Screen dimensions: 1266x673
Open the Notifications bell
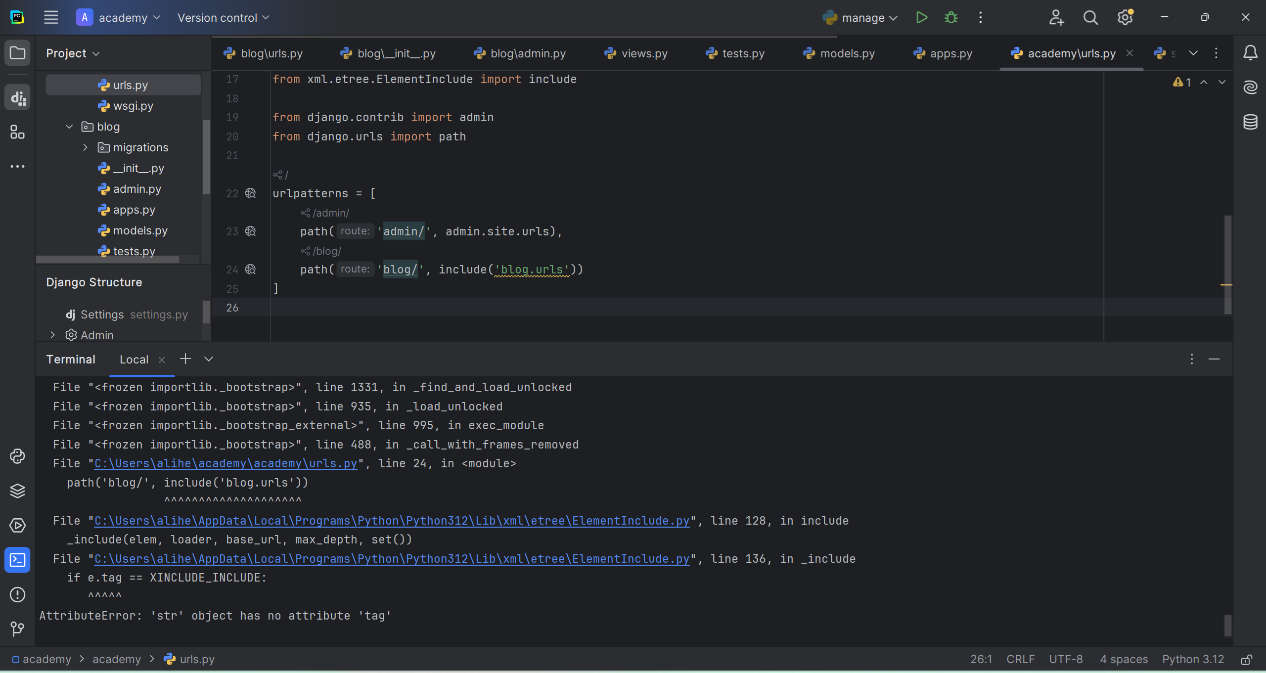point(1250,53)
